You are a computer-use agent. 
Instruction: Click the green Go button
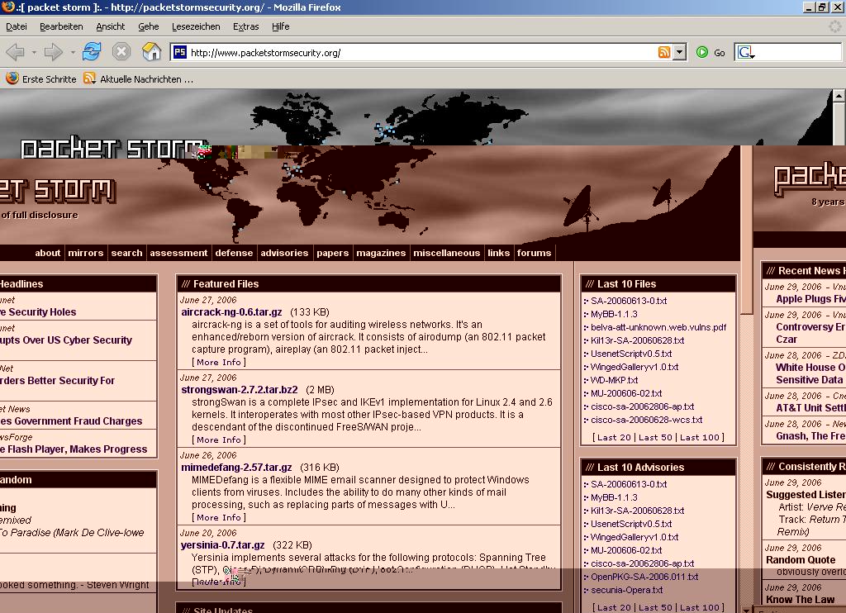[x=710, y=52]
